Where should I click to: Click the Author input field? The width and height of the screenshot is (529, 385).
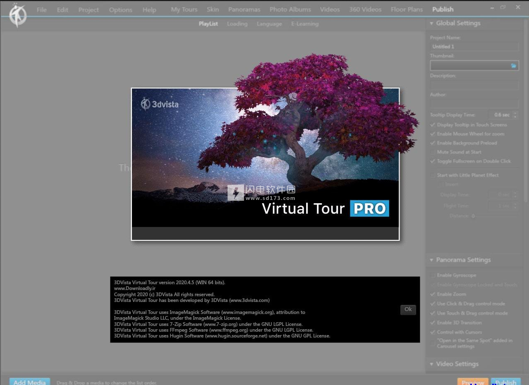click(x=474, y=104)
